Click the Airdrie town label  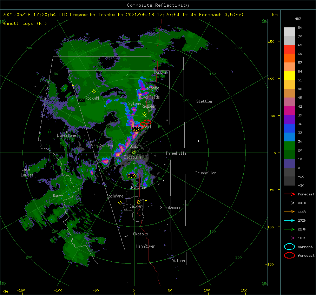tap(138, 187)
